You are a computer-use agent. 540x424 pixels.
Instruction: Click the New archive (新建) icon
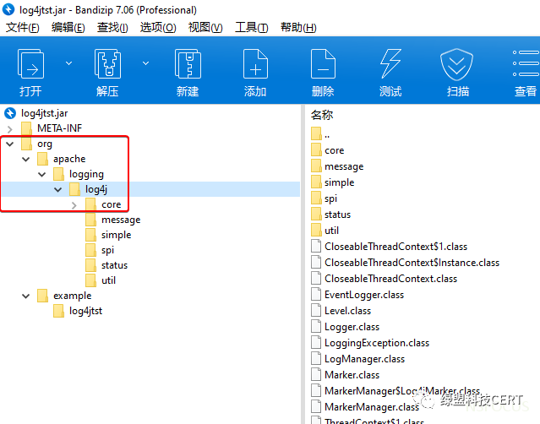187,66
